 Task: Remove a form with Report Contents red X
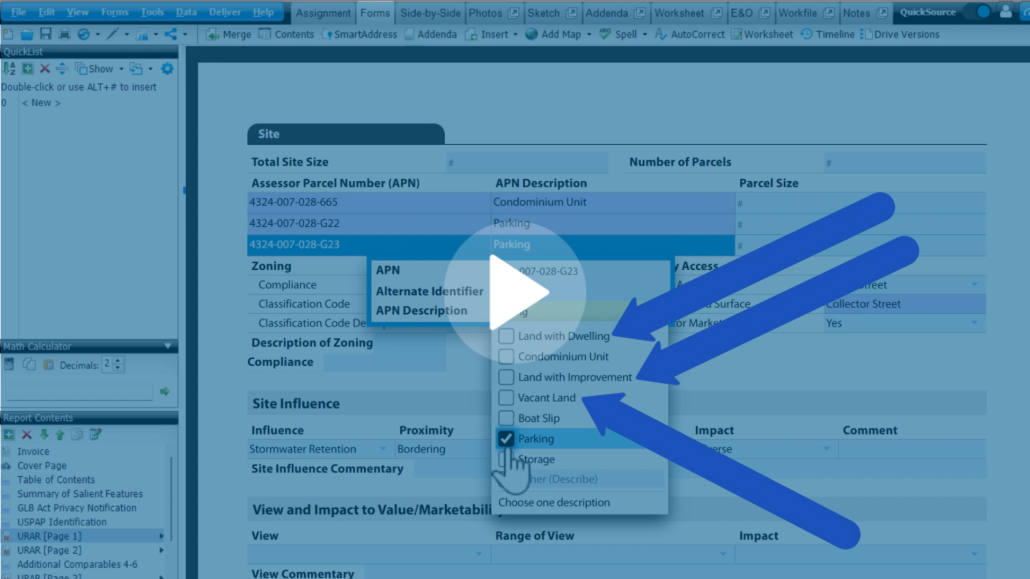pos(27,435)
